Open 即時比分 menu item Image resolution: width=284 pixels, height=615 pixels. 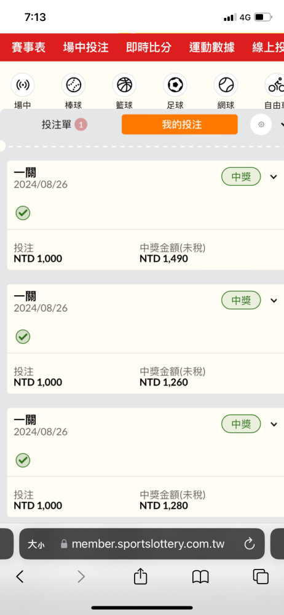tap(149, 47)
